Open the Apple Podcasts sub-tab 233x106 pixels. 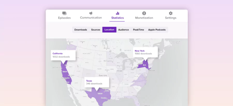[157, 30]
